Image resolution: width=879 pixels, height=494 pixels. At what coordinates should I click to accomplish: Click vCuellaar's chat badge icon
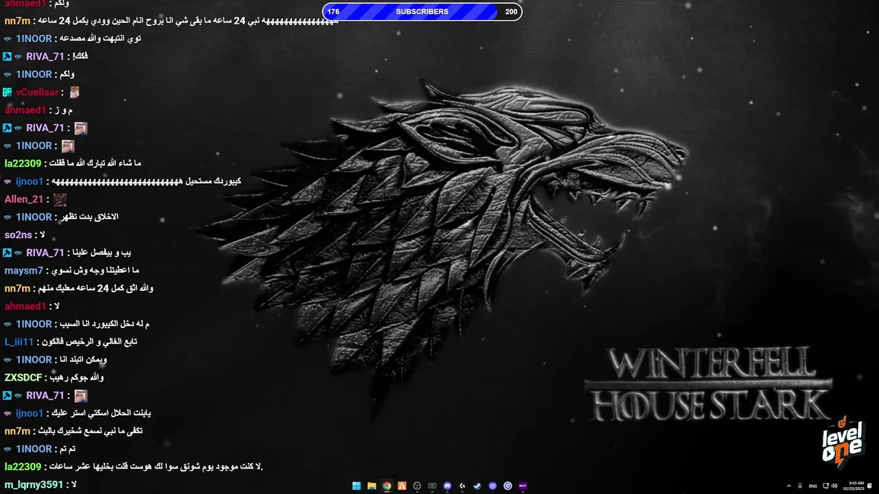(x=7, y=92)
